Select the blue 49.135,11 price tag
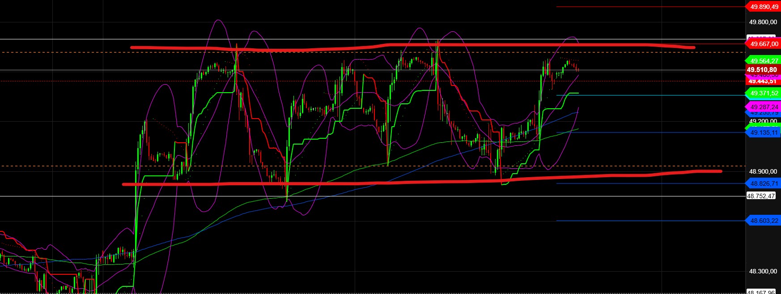781x294 pixels. pos(764,132)
